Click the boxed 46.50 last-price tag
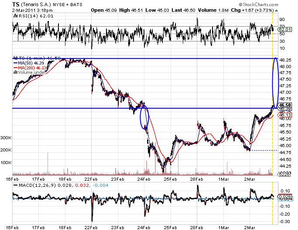The height and width of the screenshot is (230, 298). pos(285,105)
